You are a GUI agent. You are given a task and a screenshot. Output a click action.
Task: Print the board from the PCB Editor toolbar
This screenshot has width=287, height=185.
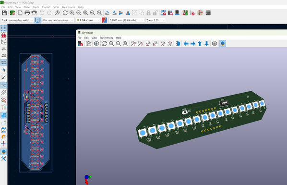27,13
